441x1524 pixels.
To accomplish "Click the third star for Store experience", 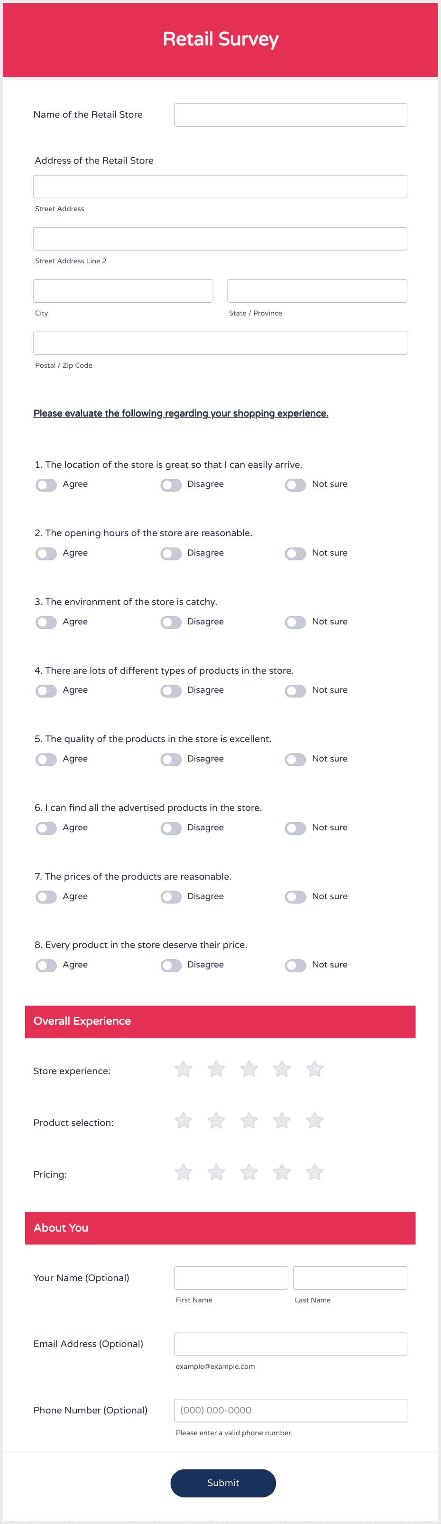I will 249,1069.
